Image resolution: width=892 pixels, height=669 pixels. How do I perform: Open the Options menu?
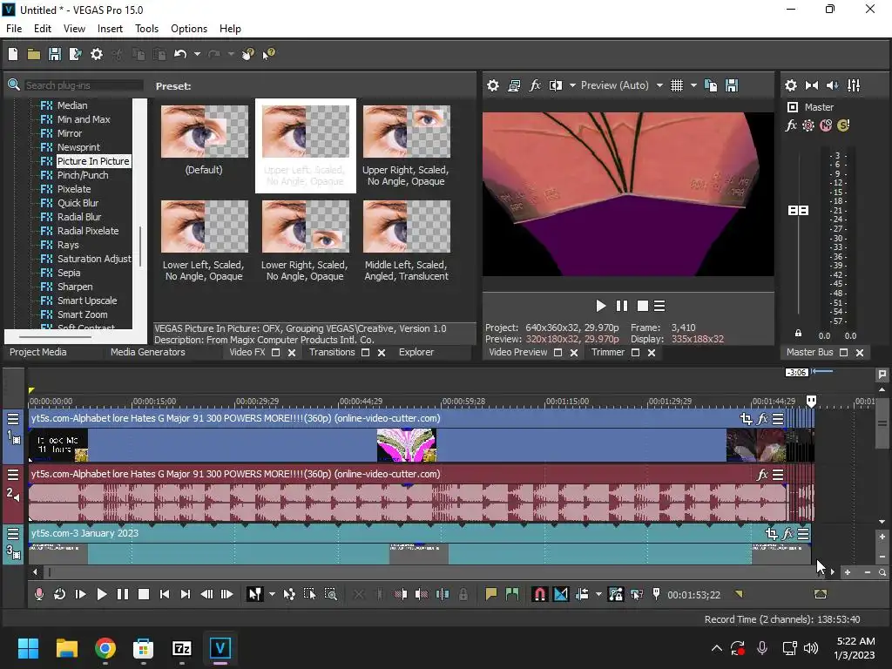click(189, 29)
